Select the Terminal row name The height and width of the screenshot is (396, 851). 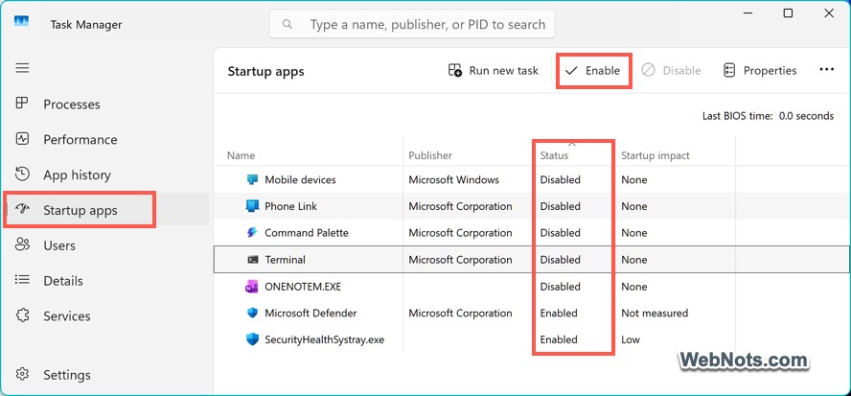[x=285, y=260]
